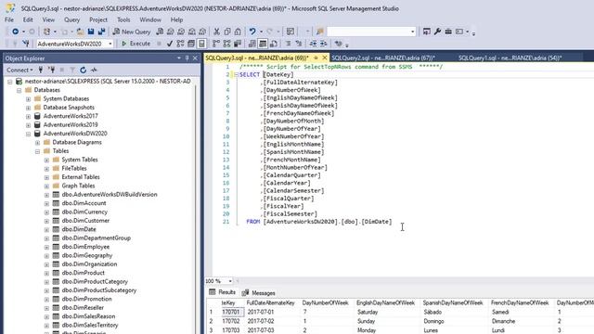Click the Connect Object Explorer plug icon

41,70
